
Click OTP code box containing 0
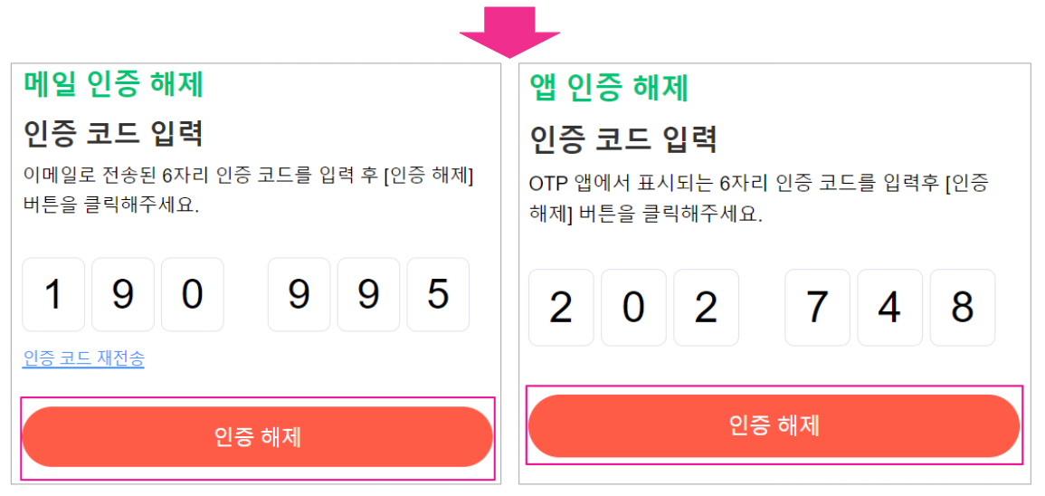pyautogui.click(x=633, y=308)
